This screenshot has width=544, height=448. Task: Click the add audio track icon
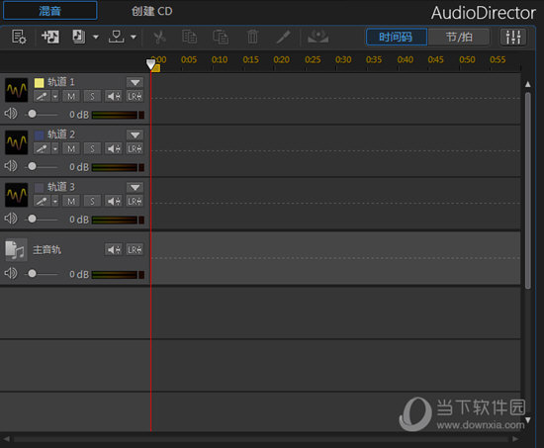(x=50, y=37)
